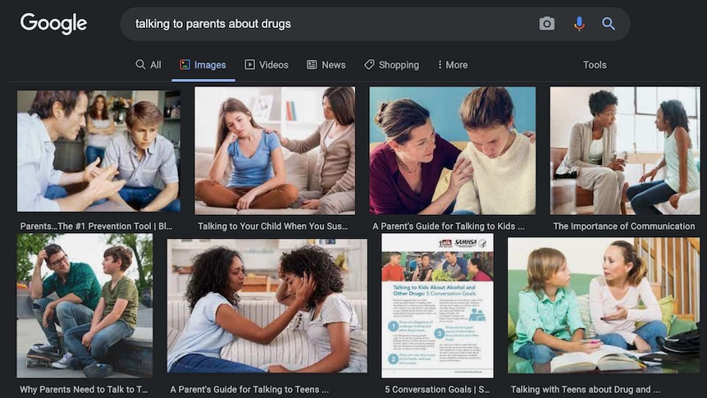Click the camera search-by-image icon
707x398 pixels.
tap(546, 24)
